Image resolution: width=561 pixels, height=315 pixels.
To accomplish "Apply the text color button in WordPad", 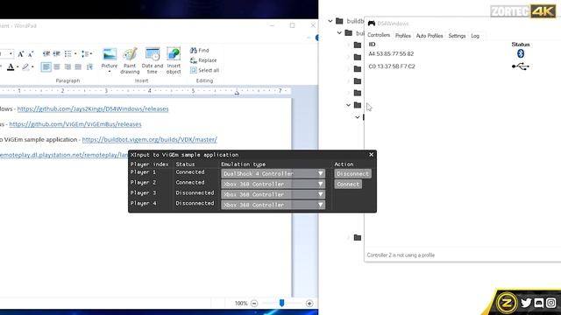I will (x=11, y=66).
